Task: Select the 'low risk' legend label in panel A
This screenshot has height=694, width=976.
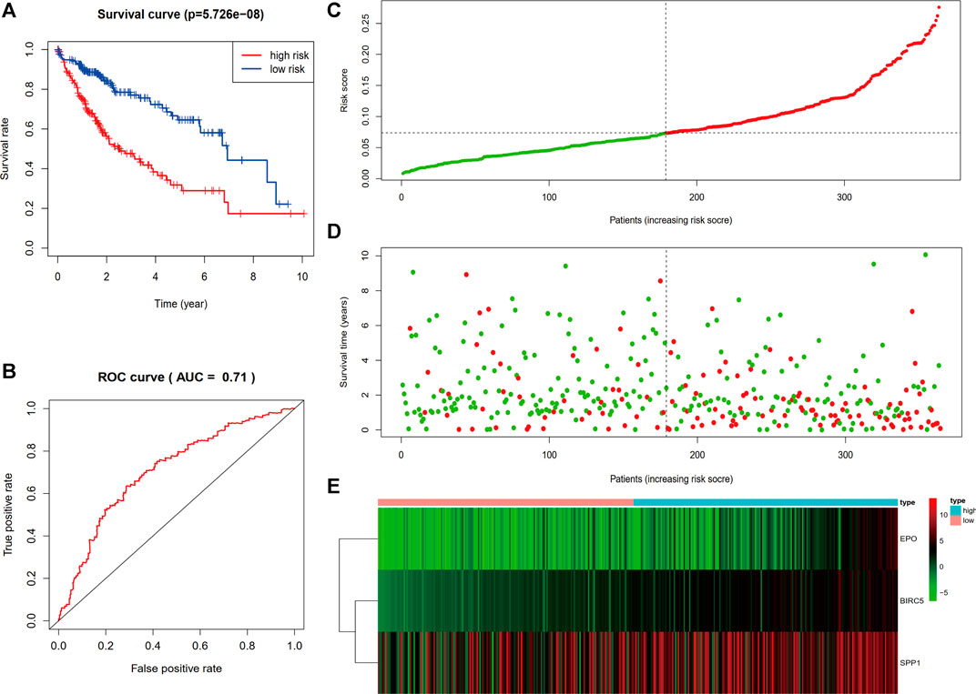Action: [288, 69]
